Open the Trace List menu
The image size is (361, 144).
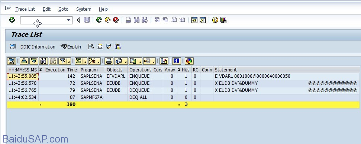(25, 9)
